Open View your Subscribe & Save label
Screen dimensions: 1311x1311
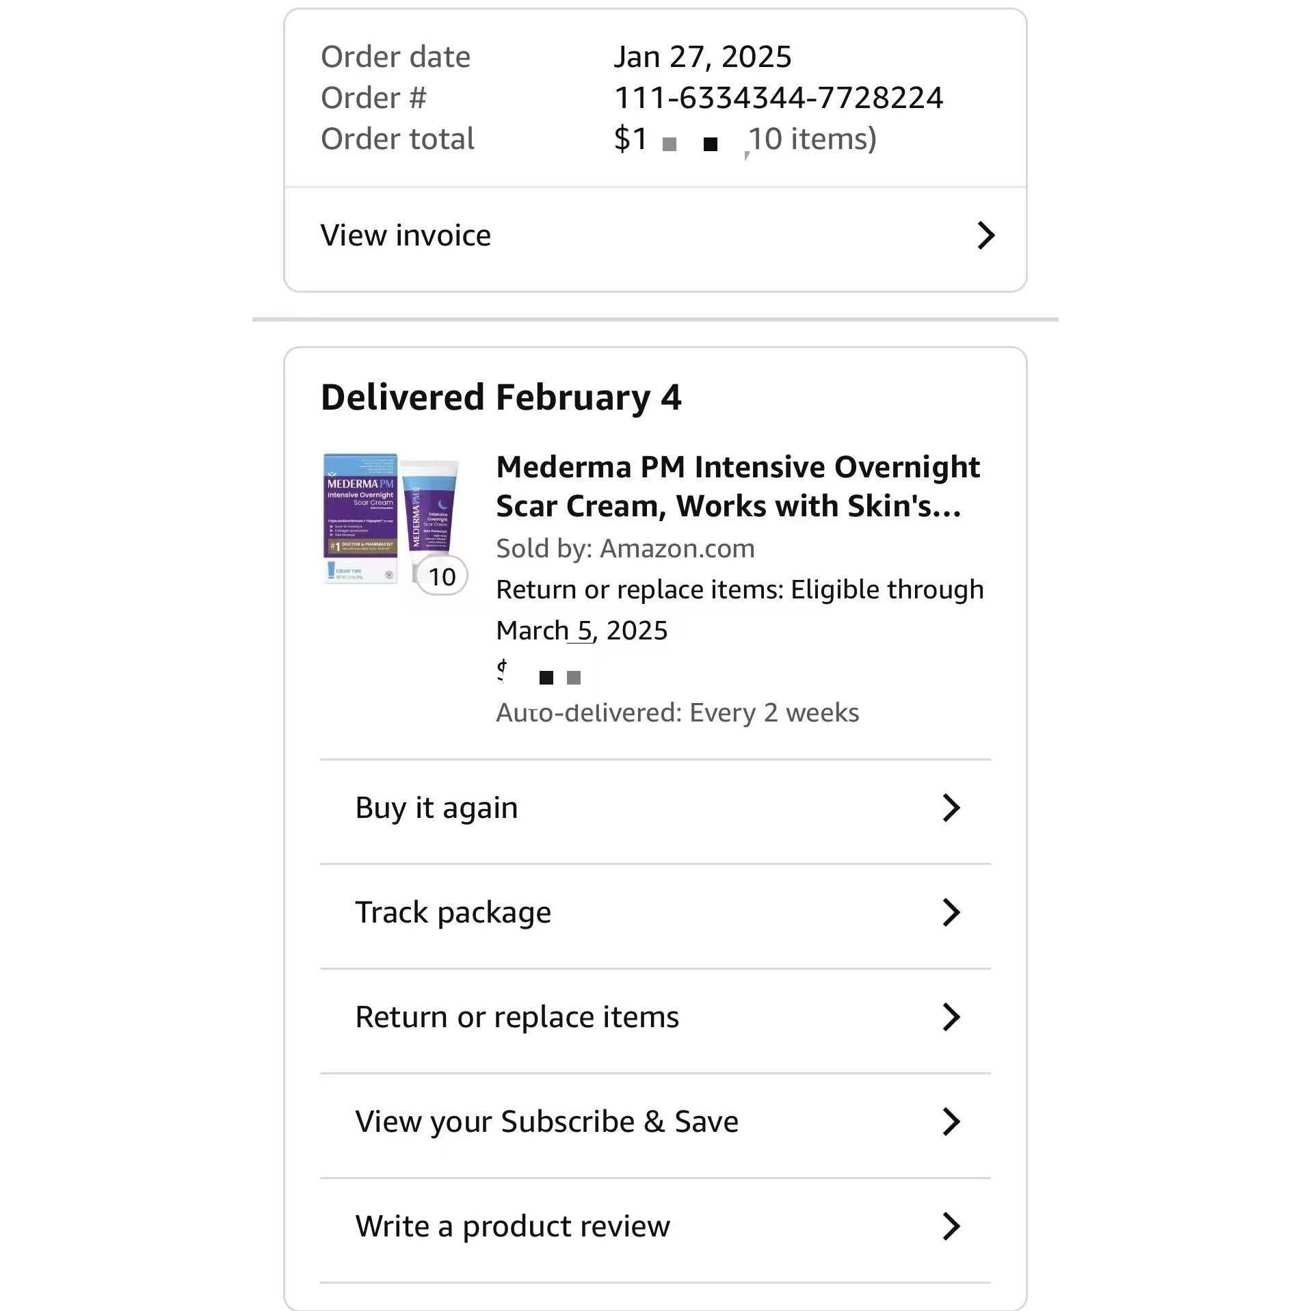tap(546, 1122)
